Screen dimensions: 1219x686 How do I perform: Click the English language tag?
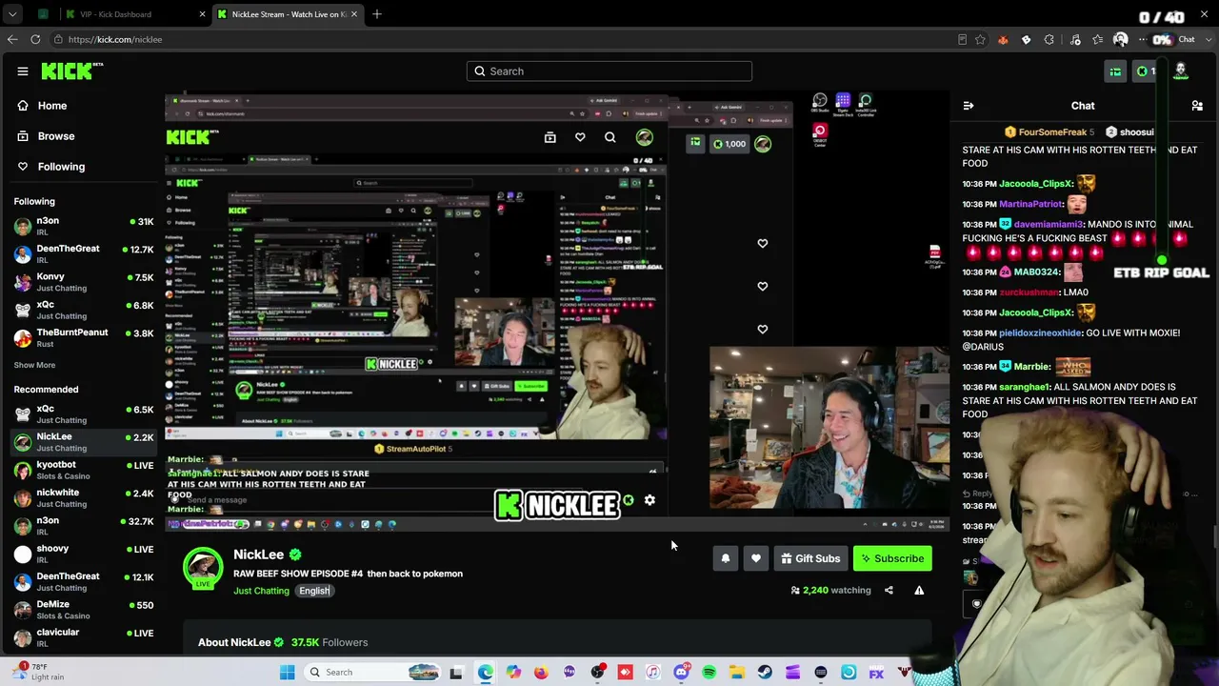pyautogui.click(x=313, y=592)
